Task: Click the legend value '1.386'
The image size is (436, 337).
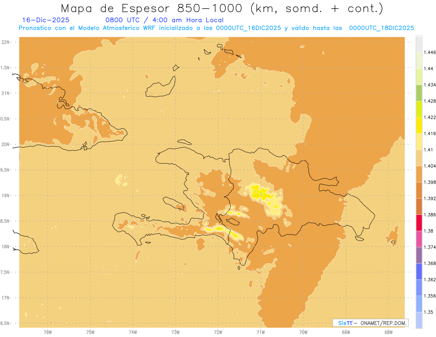Action: (430, 215)
